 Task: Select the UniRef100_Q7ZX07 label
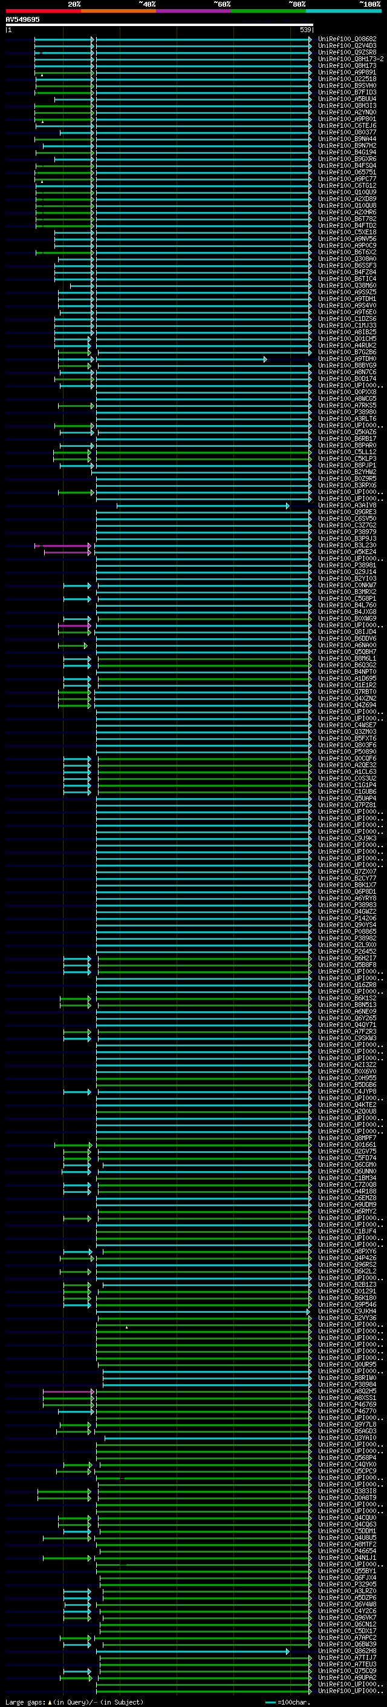347,872
